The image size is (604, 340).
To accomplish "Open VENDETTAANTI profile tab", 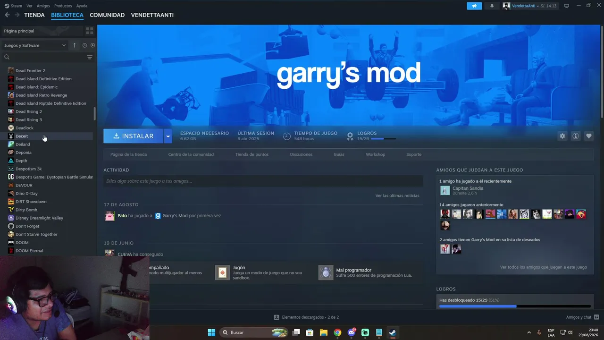I will [152, 15].
